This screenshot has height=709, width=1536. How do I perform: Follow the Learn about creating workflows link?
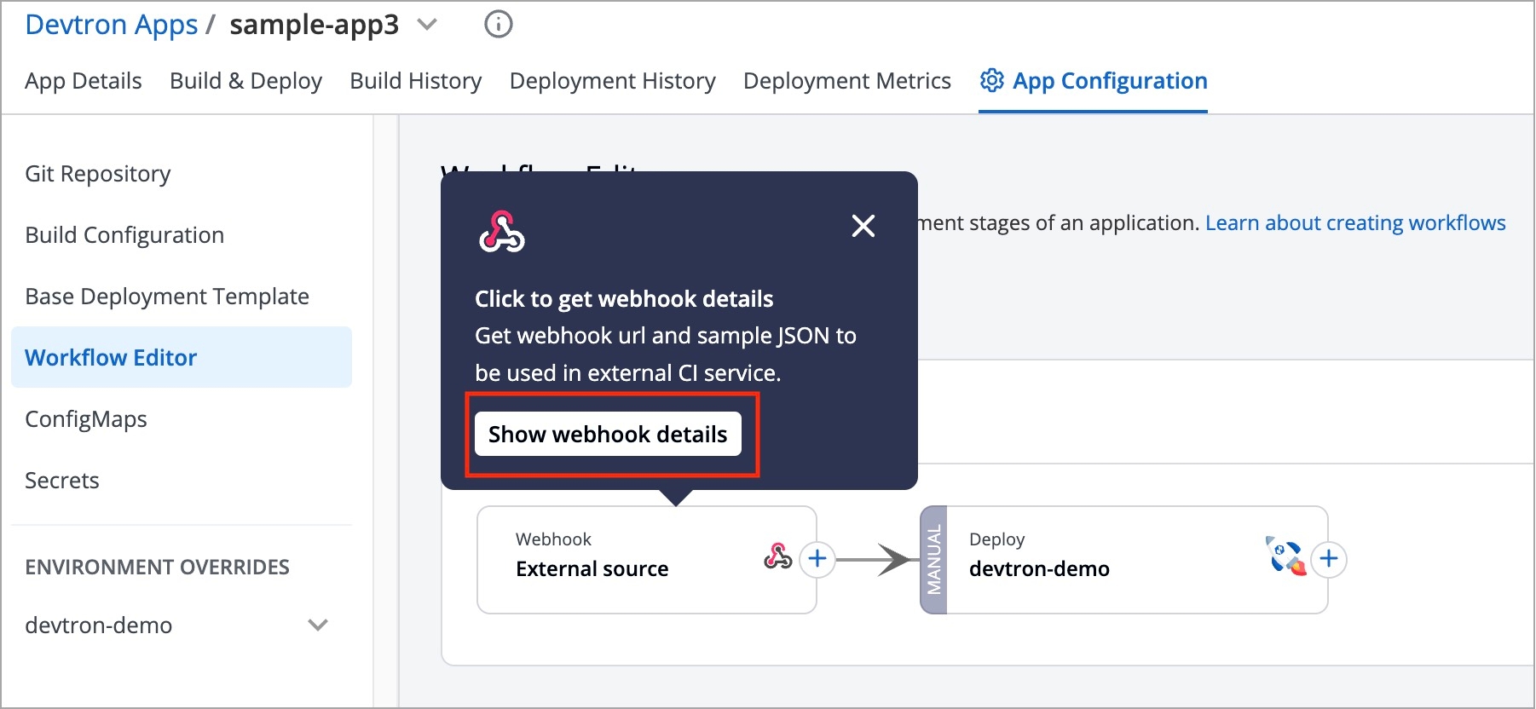(1355, 223)
